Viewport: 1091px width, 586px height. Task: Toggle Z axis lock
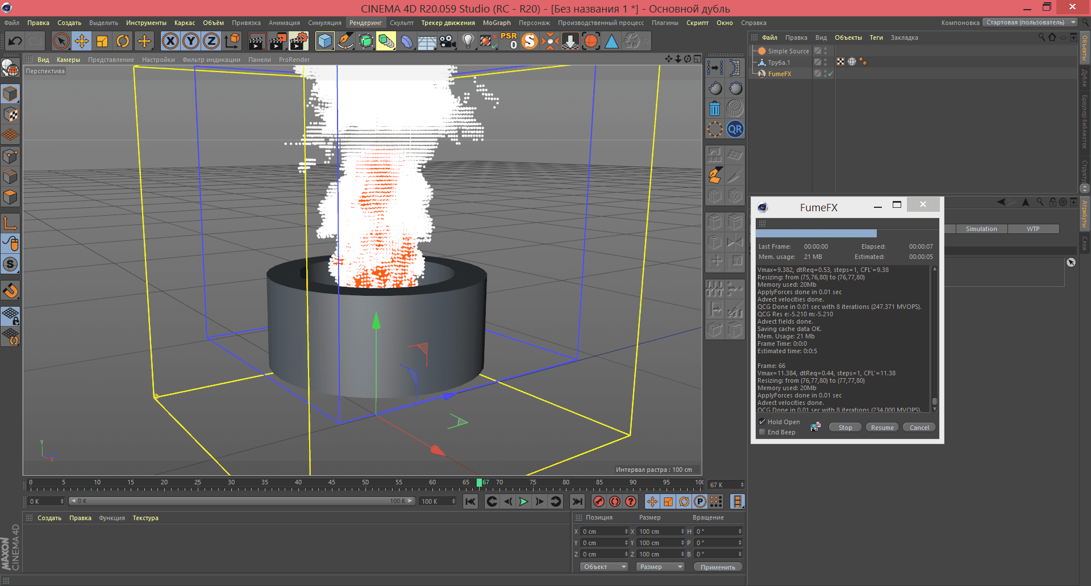(x=211, y=41)
